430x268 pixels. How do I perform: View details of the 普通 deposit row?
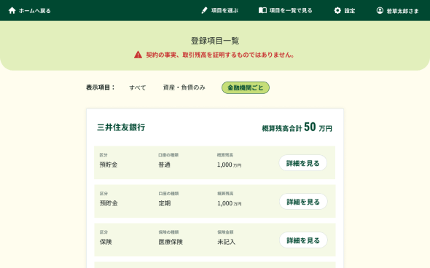[303, 163]
